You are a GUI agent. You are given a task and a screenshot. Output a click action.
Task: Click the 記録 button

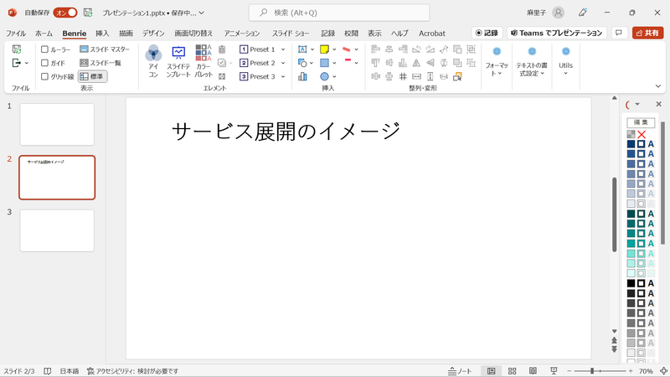tap(487, 33)
